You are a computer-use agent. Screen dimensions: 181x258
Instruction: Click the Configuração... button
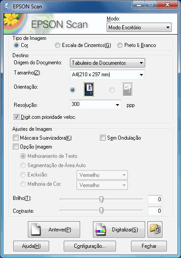pyautogui.click(x=90, y=246)
